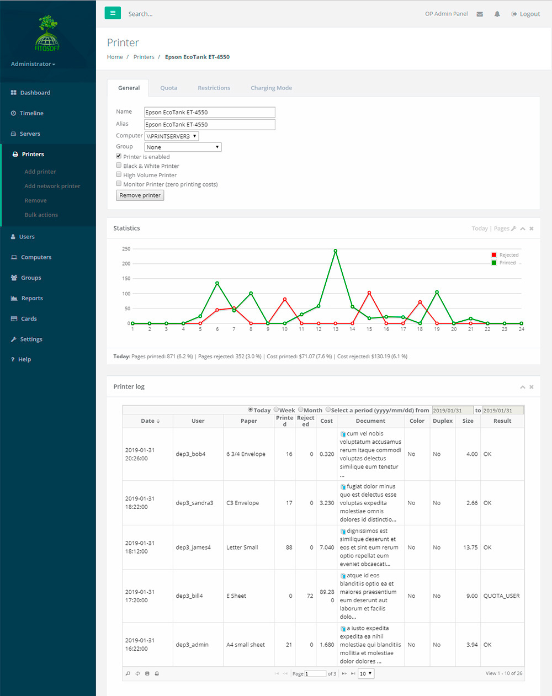Refresh the printer log table
The height and width of the screenshot is (696, 552).
(137, 673)
